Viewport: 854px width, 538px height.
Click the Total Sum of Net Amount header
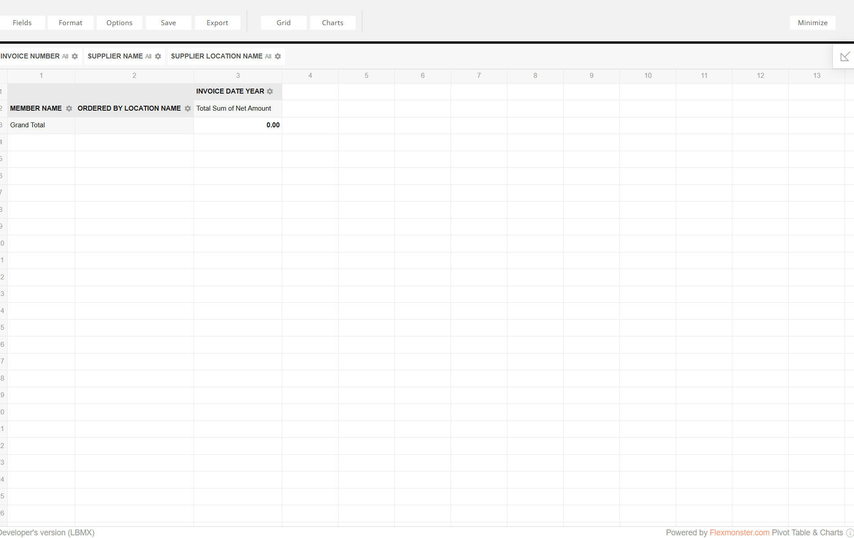point(234,108)
